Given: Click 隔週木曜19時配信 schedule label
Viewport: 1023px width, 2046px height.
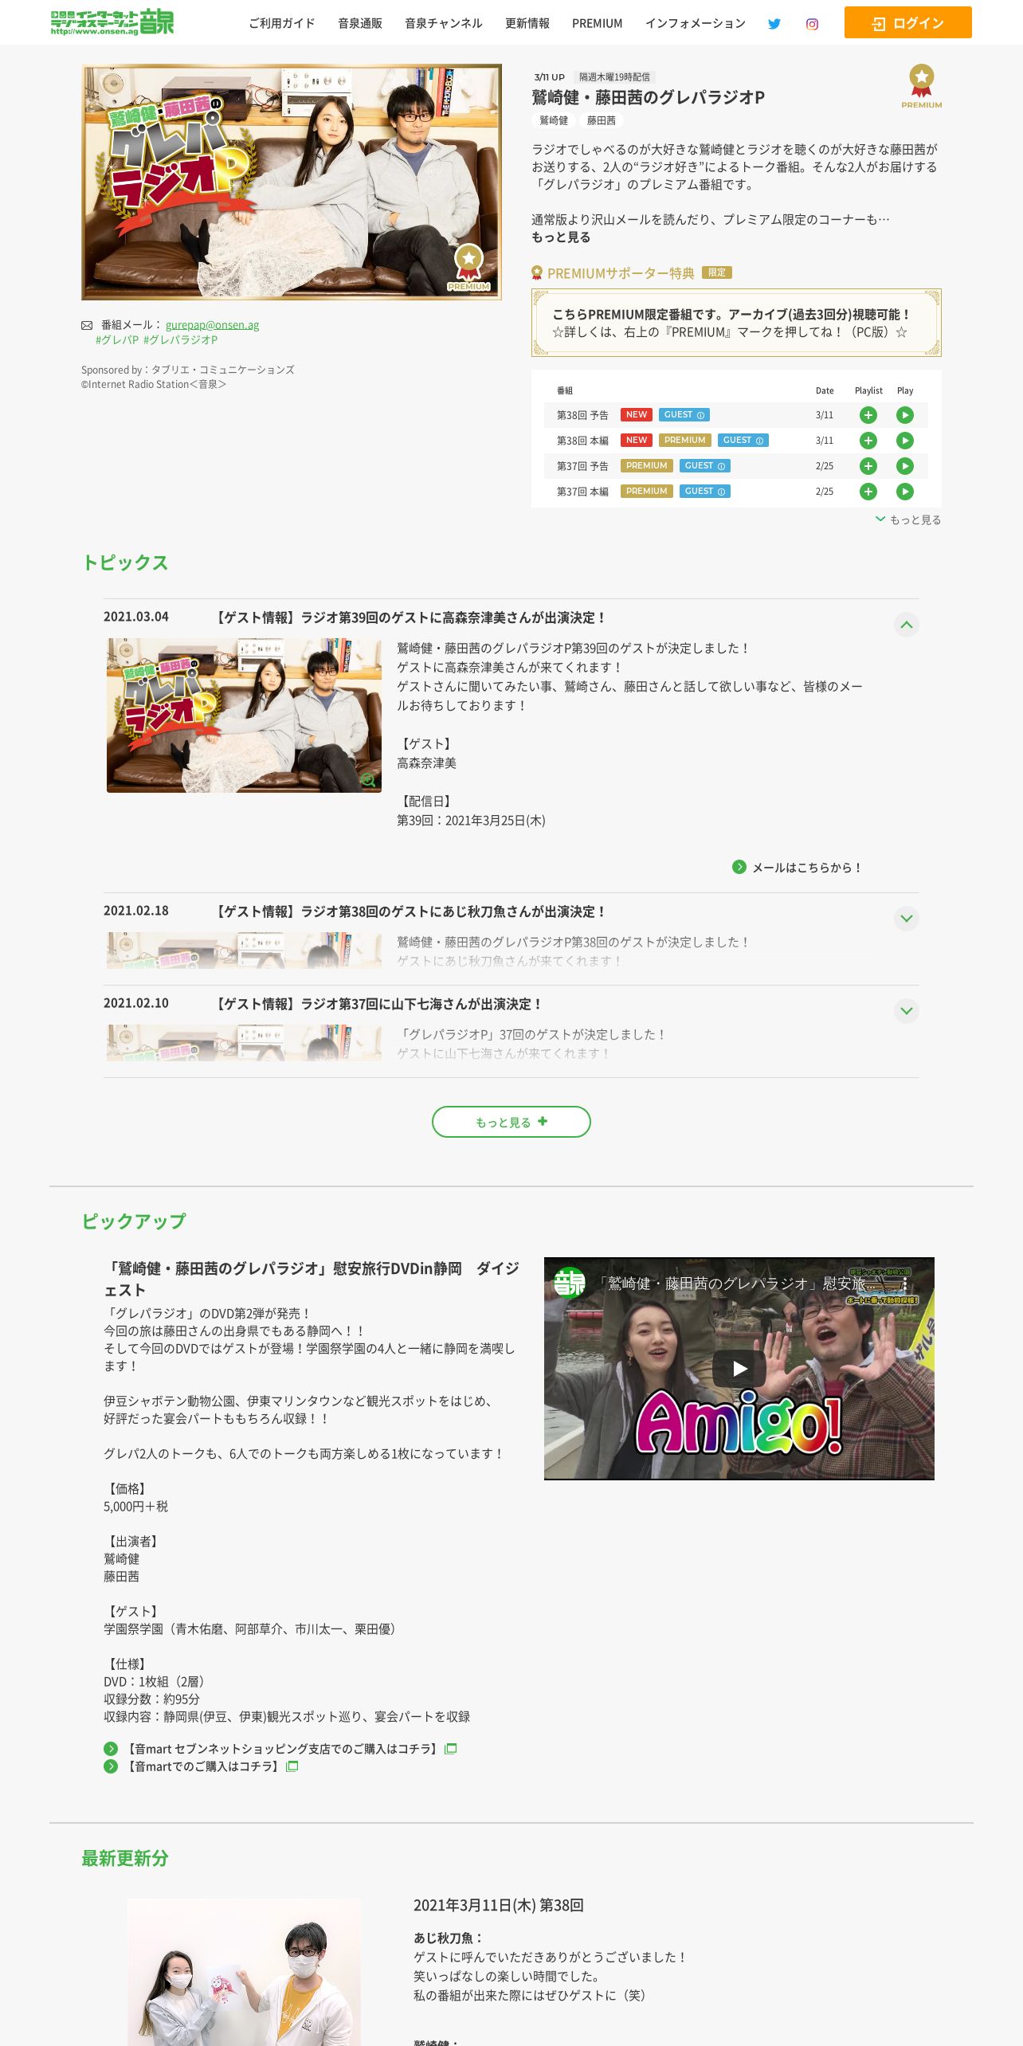Looking at the screenshot, I should coord(614,77).
